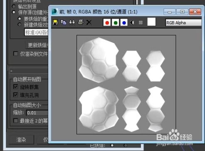Uncheck the 填充孔洞 checkbox

(16, 95)
